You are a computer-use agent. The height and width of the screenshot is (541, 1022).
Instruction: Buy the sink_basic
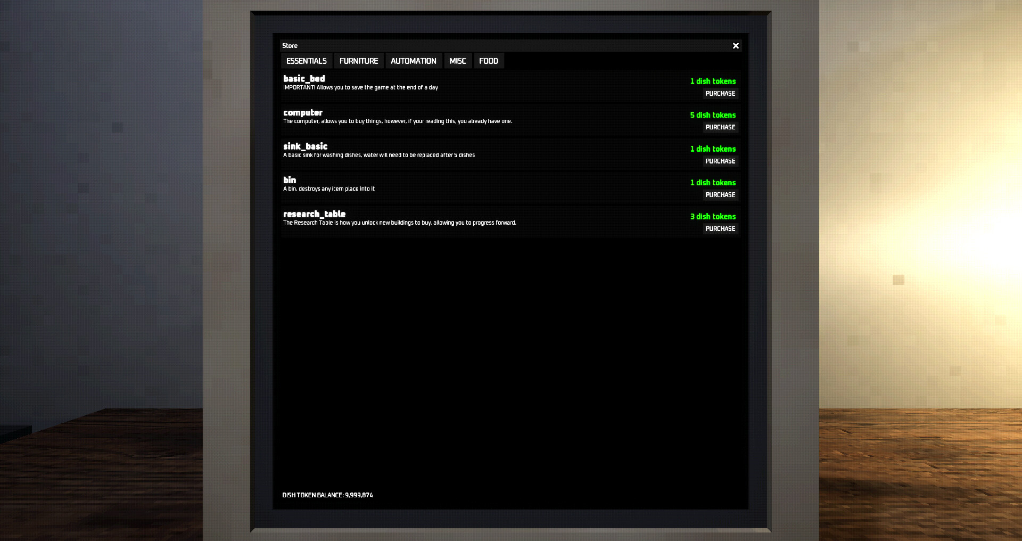pyautogui.click(x=720, y=161)
